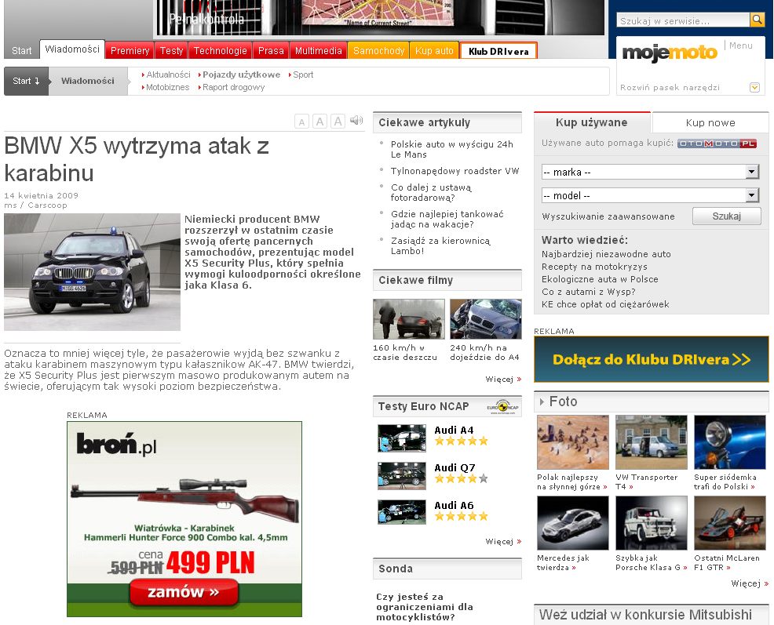The image size is (774, 625).
Task: Click the Menu link next to mojemoto
Action: pyautogui.click(x=741, y=45)
